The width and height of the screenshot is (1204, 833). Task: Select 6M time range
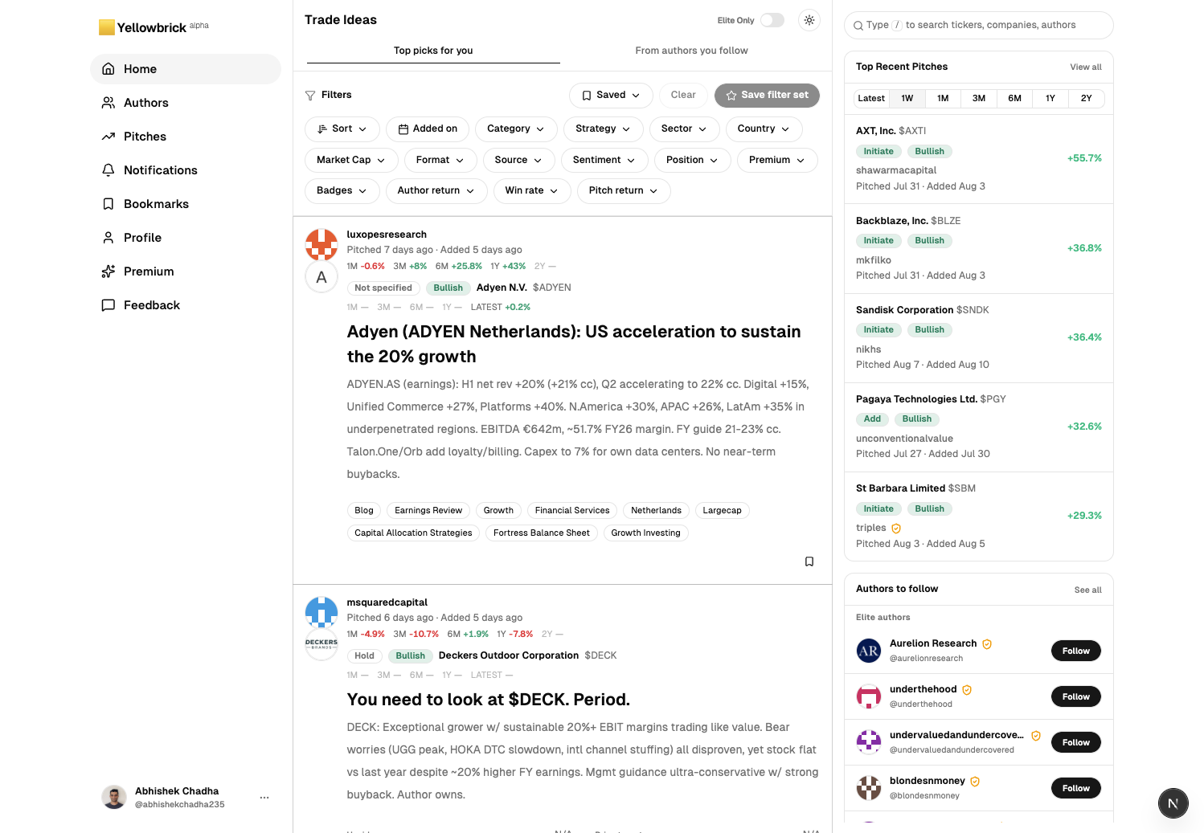click(1015, 98)
